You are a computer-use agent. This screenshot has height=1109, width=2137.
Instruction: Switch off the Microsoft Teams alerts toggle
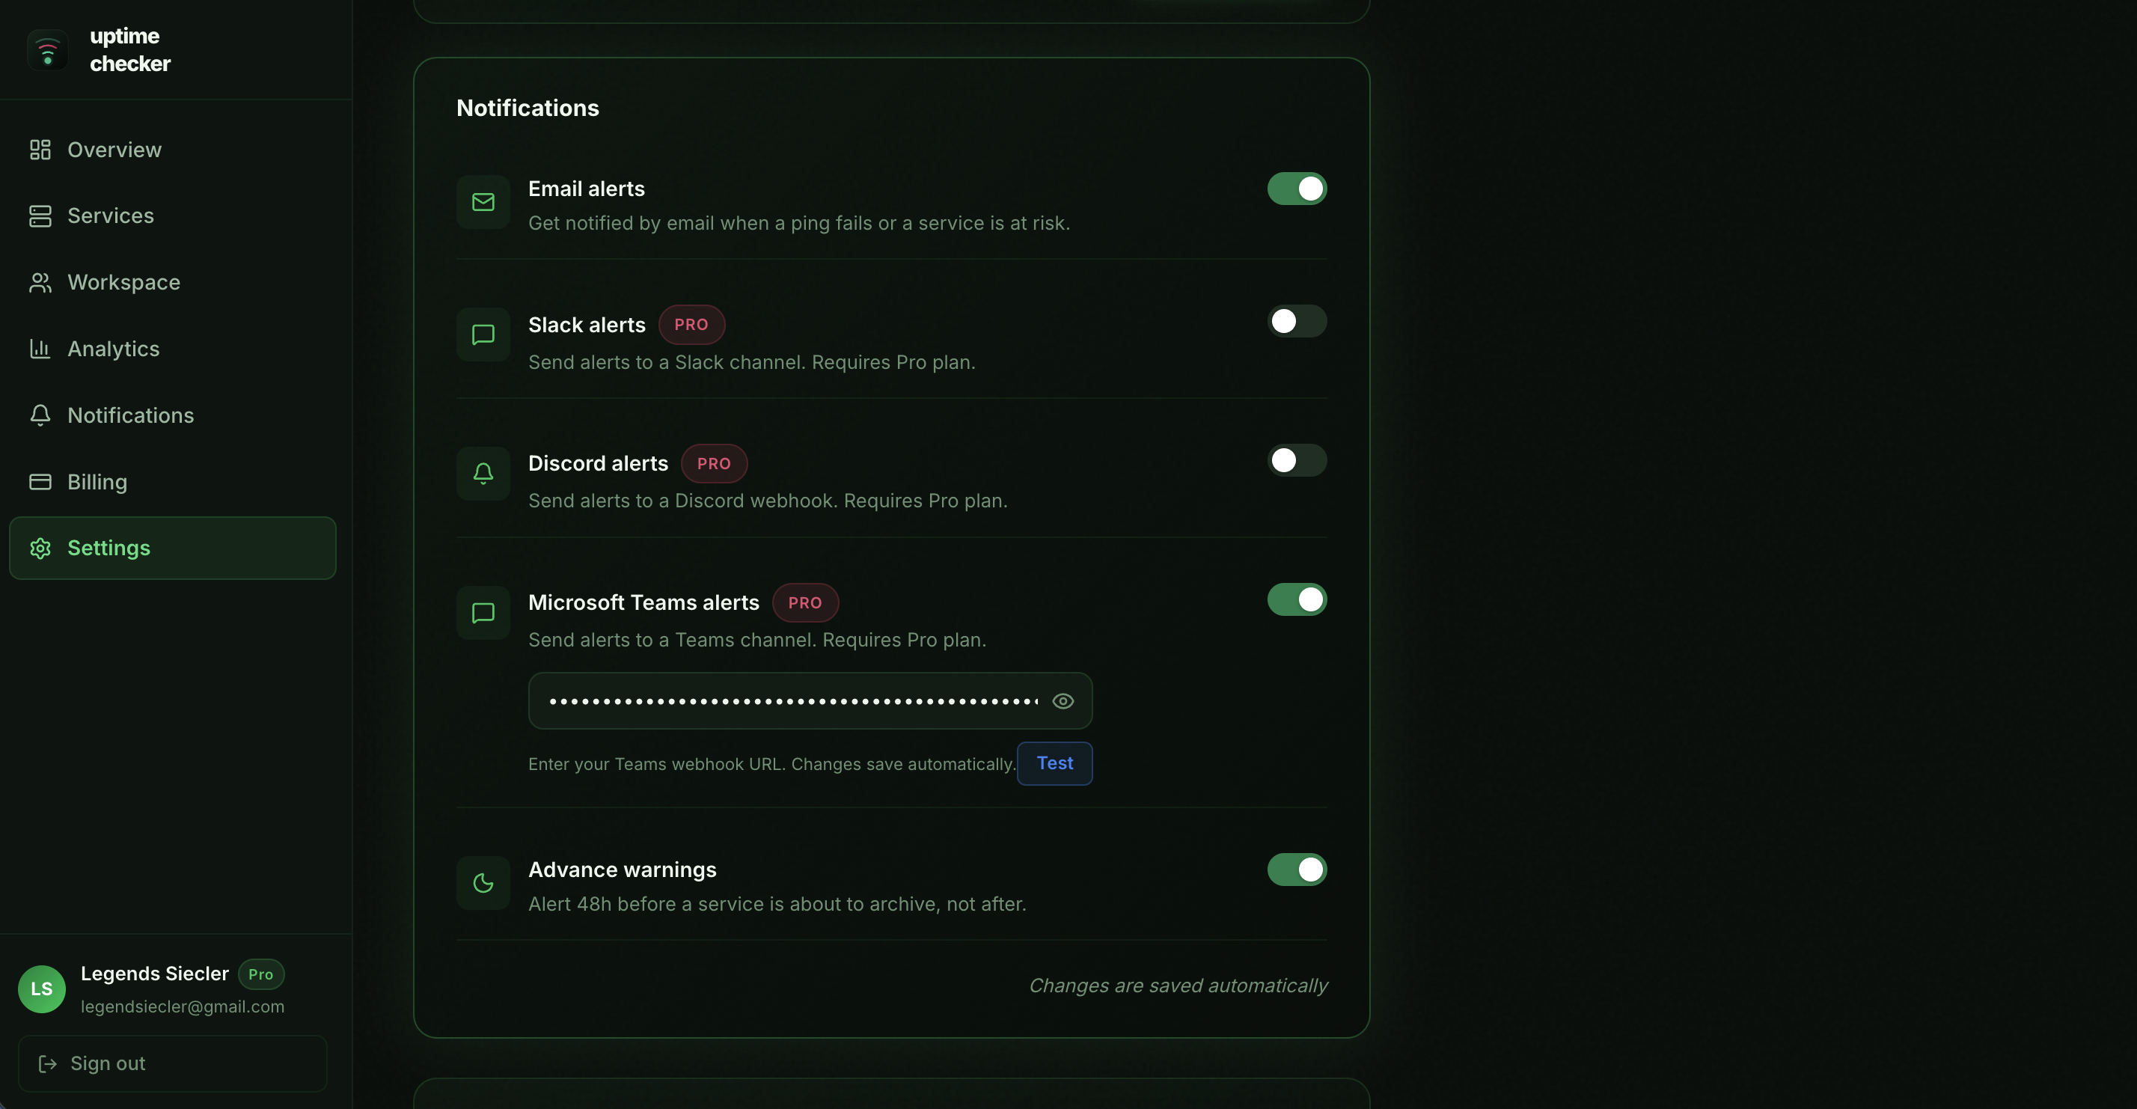click(1297, 599)
